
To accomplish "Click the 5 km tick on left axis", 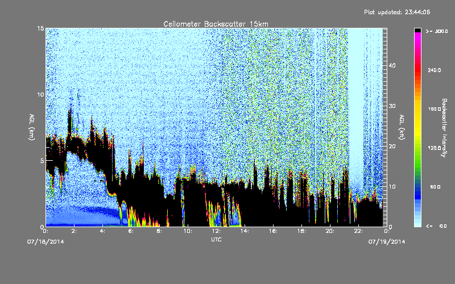I will pyautogui.click(x=42, y=161).
